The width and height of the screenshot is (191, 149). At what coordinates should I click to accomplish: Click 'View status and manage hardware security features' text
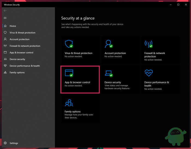click(x=117, y=87)
